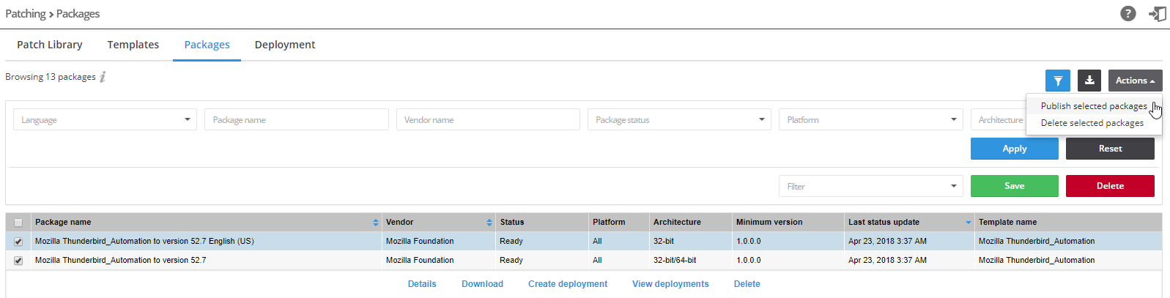Screen dimensions: 1170x298
Task: Choose Delete selected packages from menu
Action: (1092, 123)
